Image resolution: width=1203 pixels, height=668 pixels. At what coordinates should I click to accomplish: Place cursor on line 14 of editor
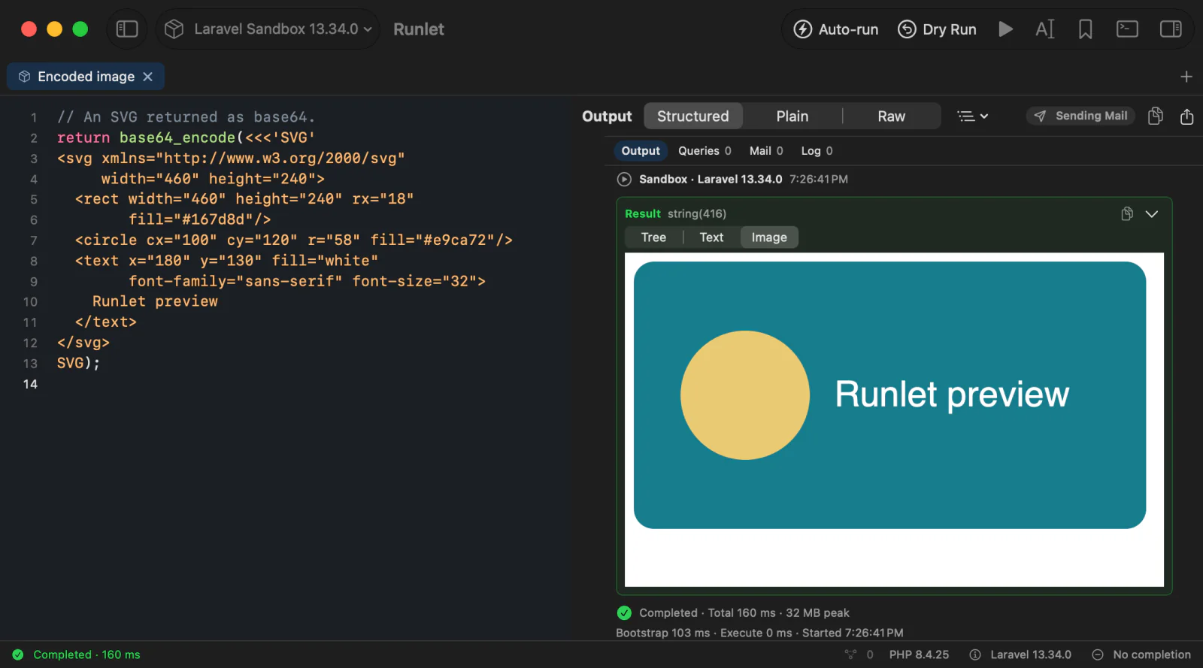coord(301,384)
